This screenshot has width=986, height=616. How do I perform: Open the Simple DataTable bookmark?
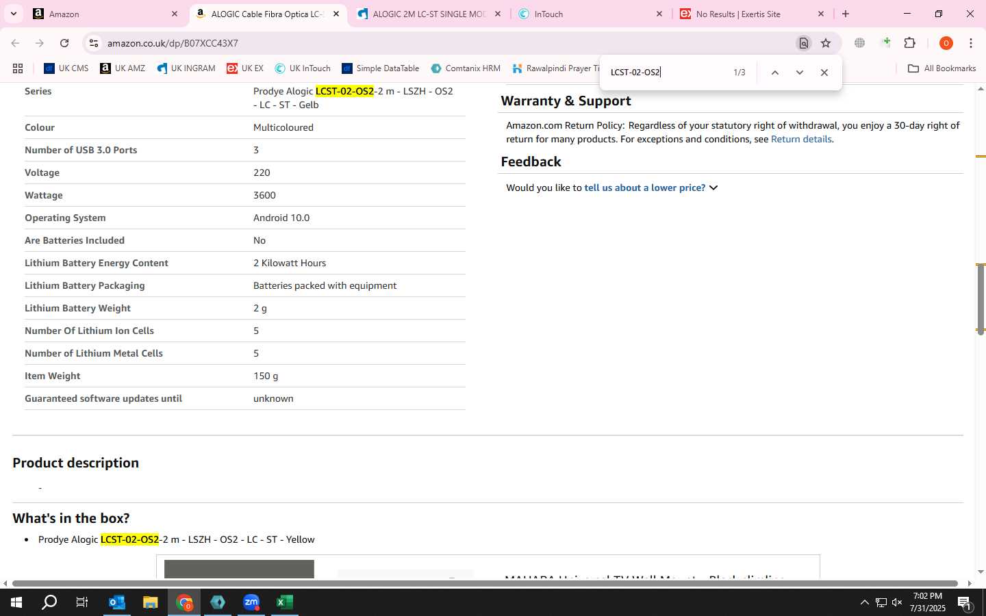click(x=381, y=68)
